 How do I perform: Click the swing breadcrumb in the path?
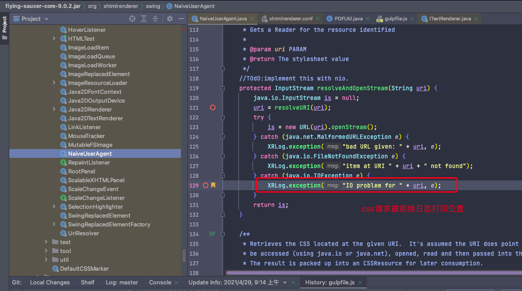click(x=153, y=6)
